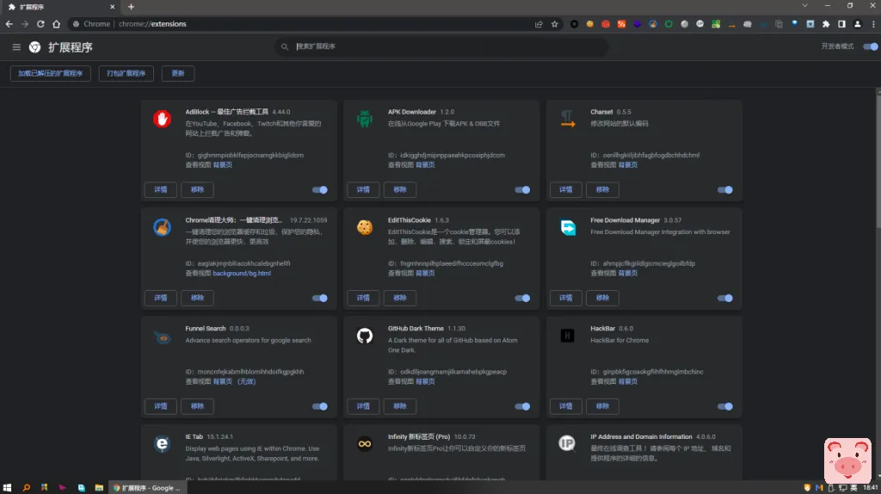881x494 pixels.
Task: Select the 扩展程序 browser tab
Action: point(61,7)
